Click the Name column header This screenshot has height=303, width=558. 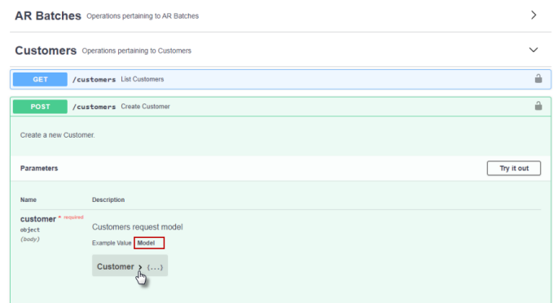[x=29, y=200]
